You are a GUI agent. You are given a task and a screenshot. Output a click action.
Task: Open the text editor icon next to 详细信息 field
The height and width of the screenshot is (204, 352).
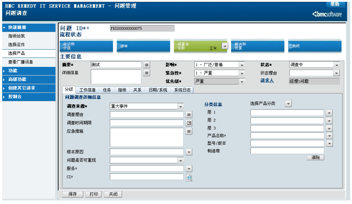[x=146, y=73]
